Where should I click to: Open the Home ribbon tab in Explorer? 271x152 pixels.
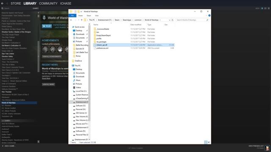coord(80,16)
